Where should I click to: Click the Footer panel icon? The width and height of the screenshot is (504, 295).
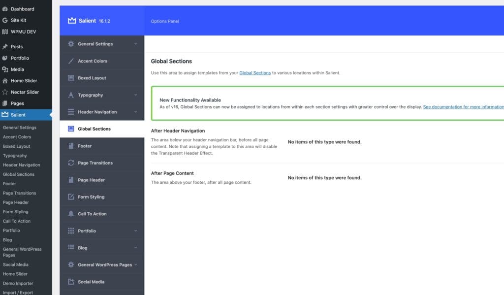71,146
